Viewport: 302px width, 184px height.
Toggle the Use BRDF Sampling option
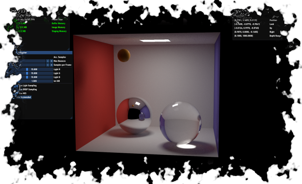26,89
